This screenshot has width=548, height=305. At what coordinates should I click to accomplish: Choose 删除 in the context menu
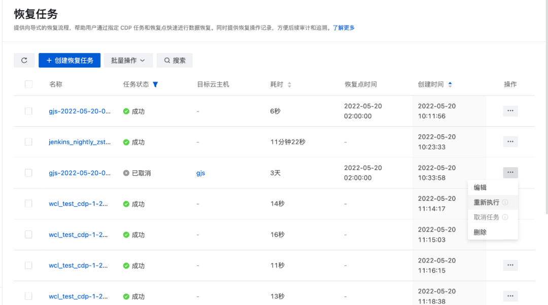click(493, 232)
